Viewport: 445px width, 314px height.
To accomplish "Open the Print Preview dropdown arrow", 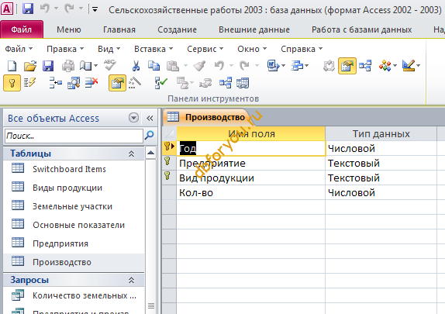I will click(x=95, y=66).
